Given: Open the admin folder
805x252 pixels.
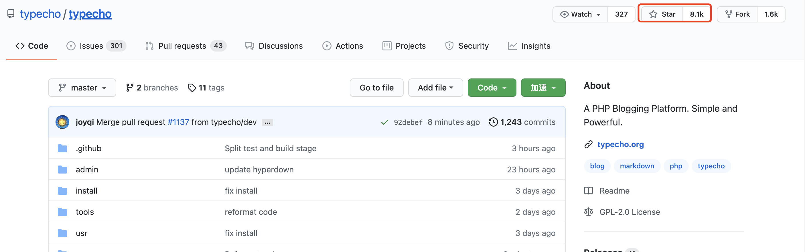Looking at the screenshot, I should coord(87,170).
